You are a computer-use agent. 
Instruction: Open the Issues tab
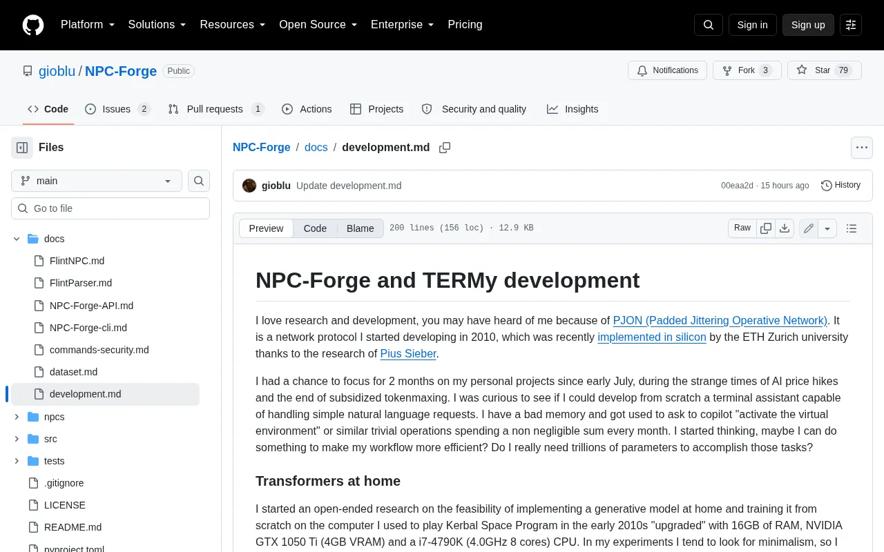(118, 109)
